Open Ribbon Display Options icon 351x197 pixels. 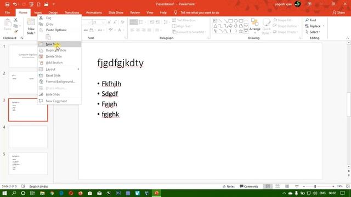pyautogui.click(x=309, y=4)
